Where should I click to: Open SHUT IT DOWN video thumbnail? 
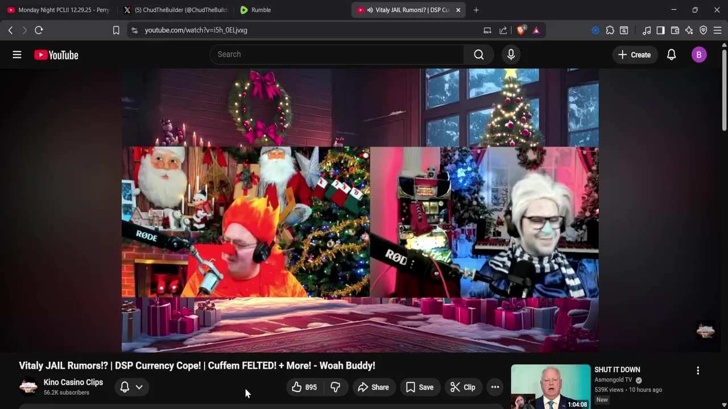click(551, 387)
